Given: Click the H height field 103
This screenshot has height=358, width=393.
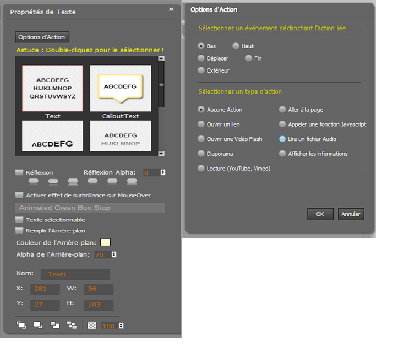Looking at the screenshot, I should click(x=99, y=305).
